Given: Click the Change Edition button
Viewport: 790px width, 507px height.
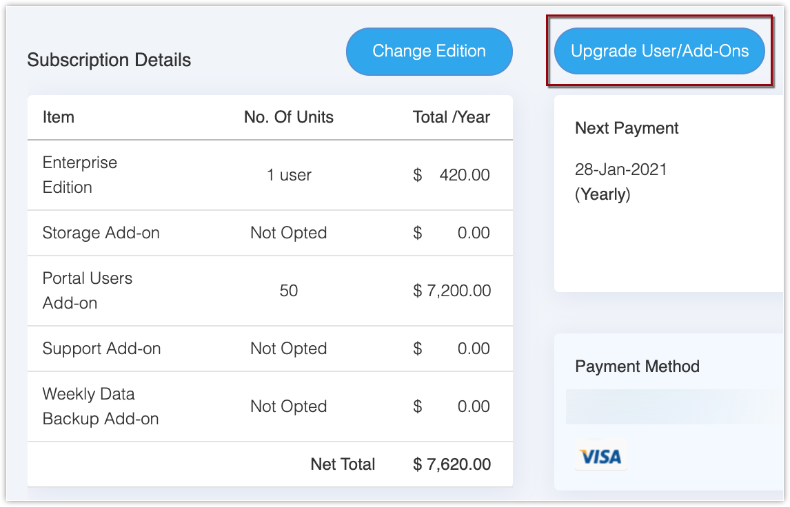Looking at the screenshot, I should click(x=429, y=51).
